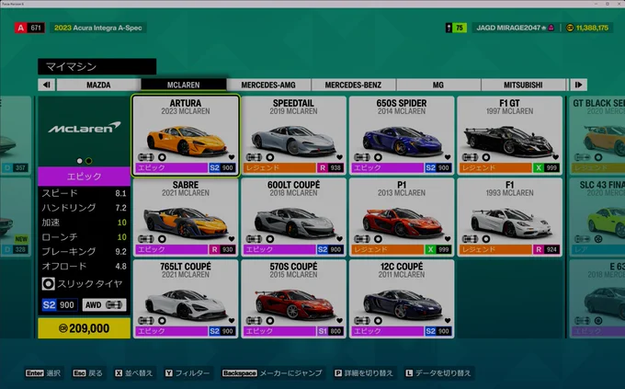
Task: Click the tire icon on P1 card
Action: (378, 239)
